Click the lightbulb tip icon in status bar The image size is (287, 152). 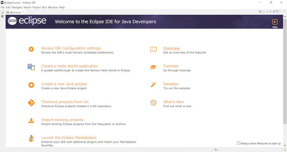click(x=285, y=150)
